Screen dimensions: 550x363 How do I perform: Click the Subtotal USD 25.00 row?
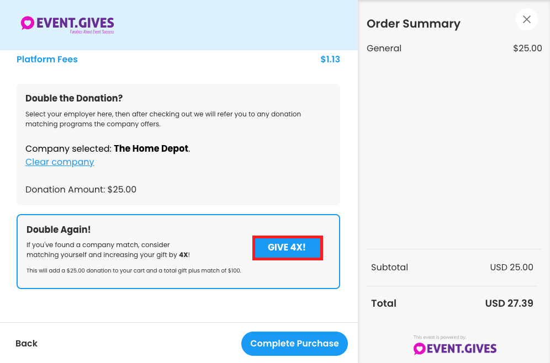(452, 268)
